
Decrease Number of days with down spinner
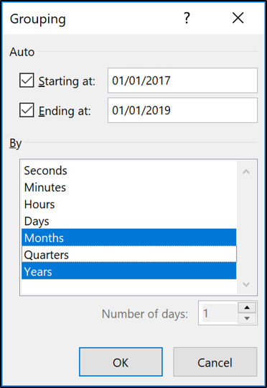(x=247, y=318)
